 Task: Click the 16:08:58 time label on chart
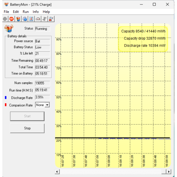[x=167, y=161]
